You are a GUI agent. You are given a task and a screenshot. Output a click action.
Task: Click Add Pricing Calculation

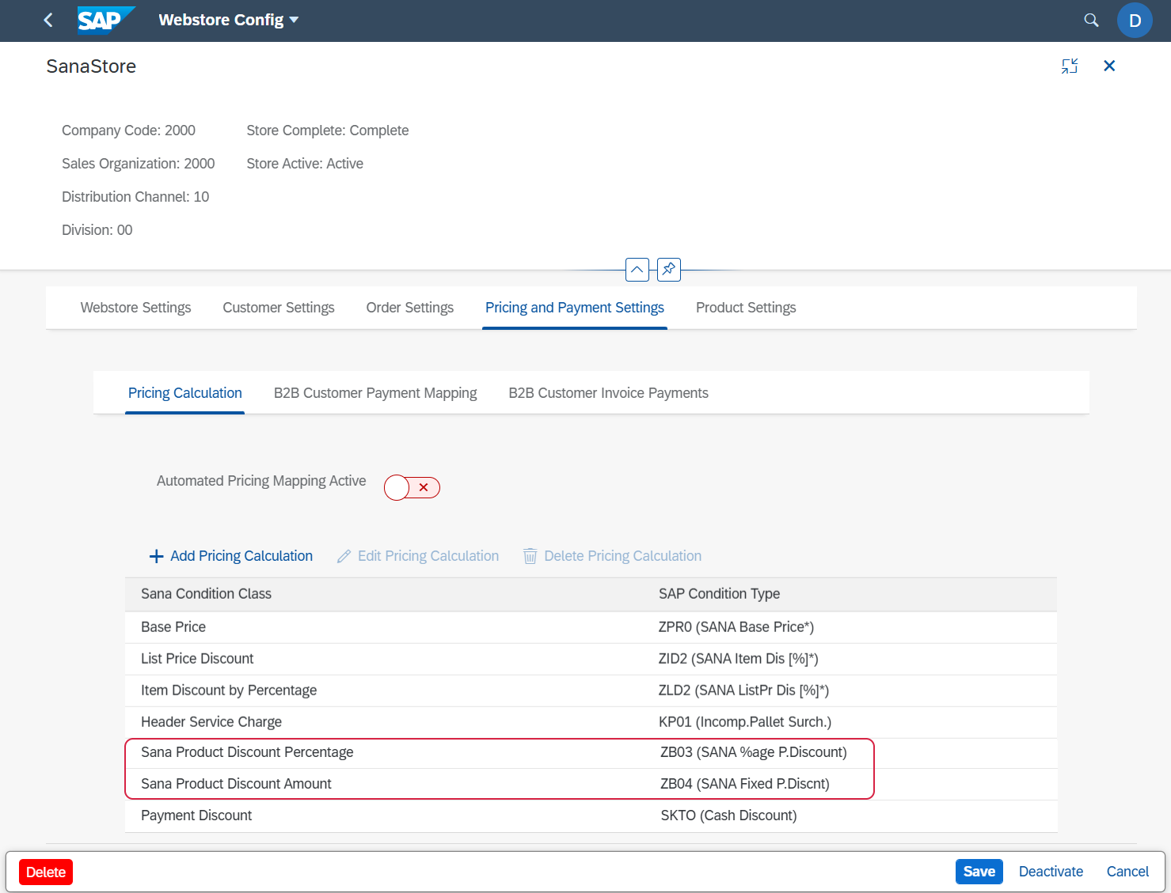coord(231,556)
